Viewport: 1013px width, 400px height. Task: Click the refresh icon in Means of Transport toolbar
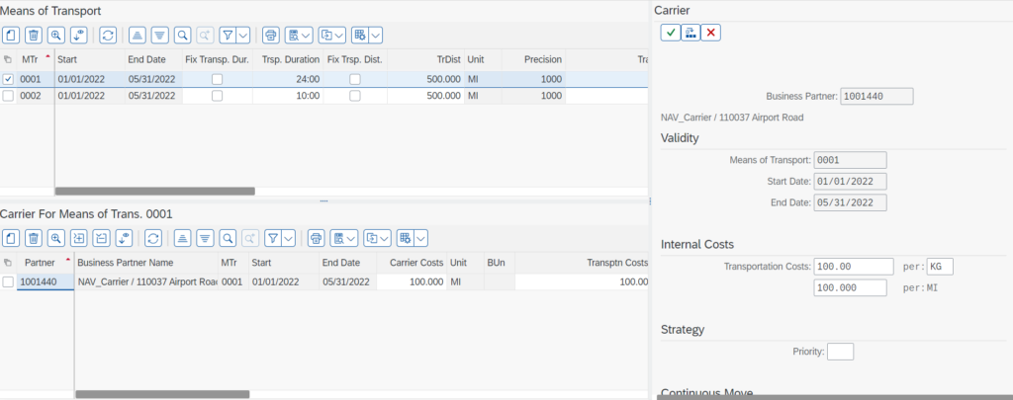click(x=108, y=35)
